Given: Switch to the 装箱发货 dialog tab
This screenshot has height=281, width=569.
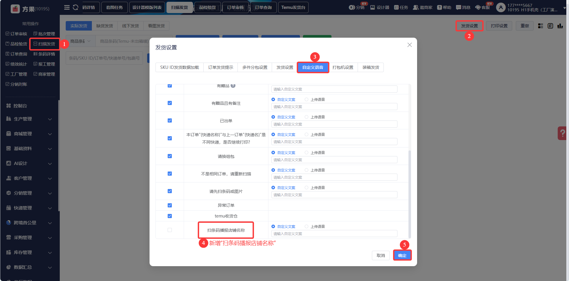Looking at the screenshot, I should 371,67.
